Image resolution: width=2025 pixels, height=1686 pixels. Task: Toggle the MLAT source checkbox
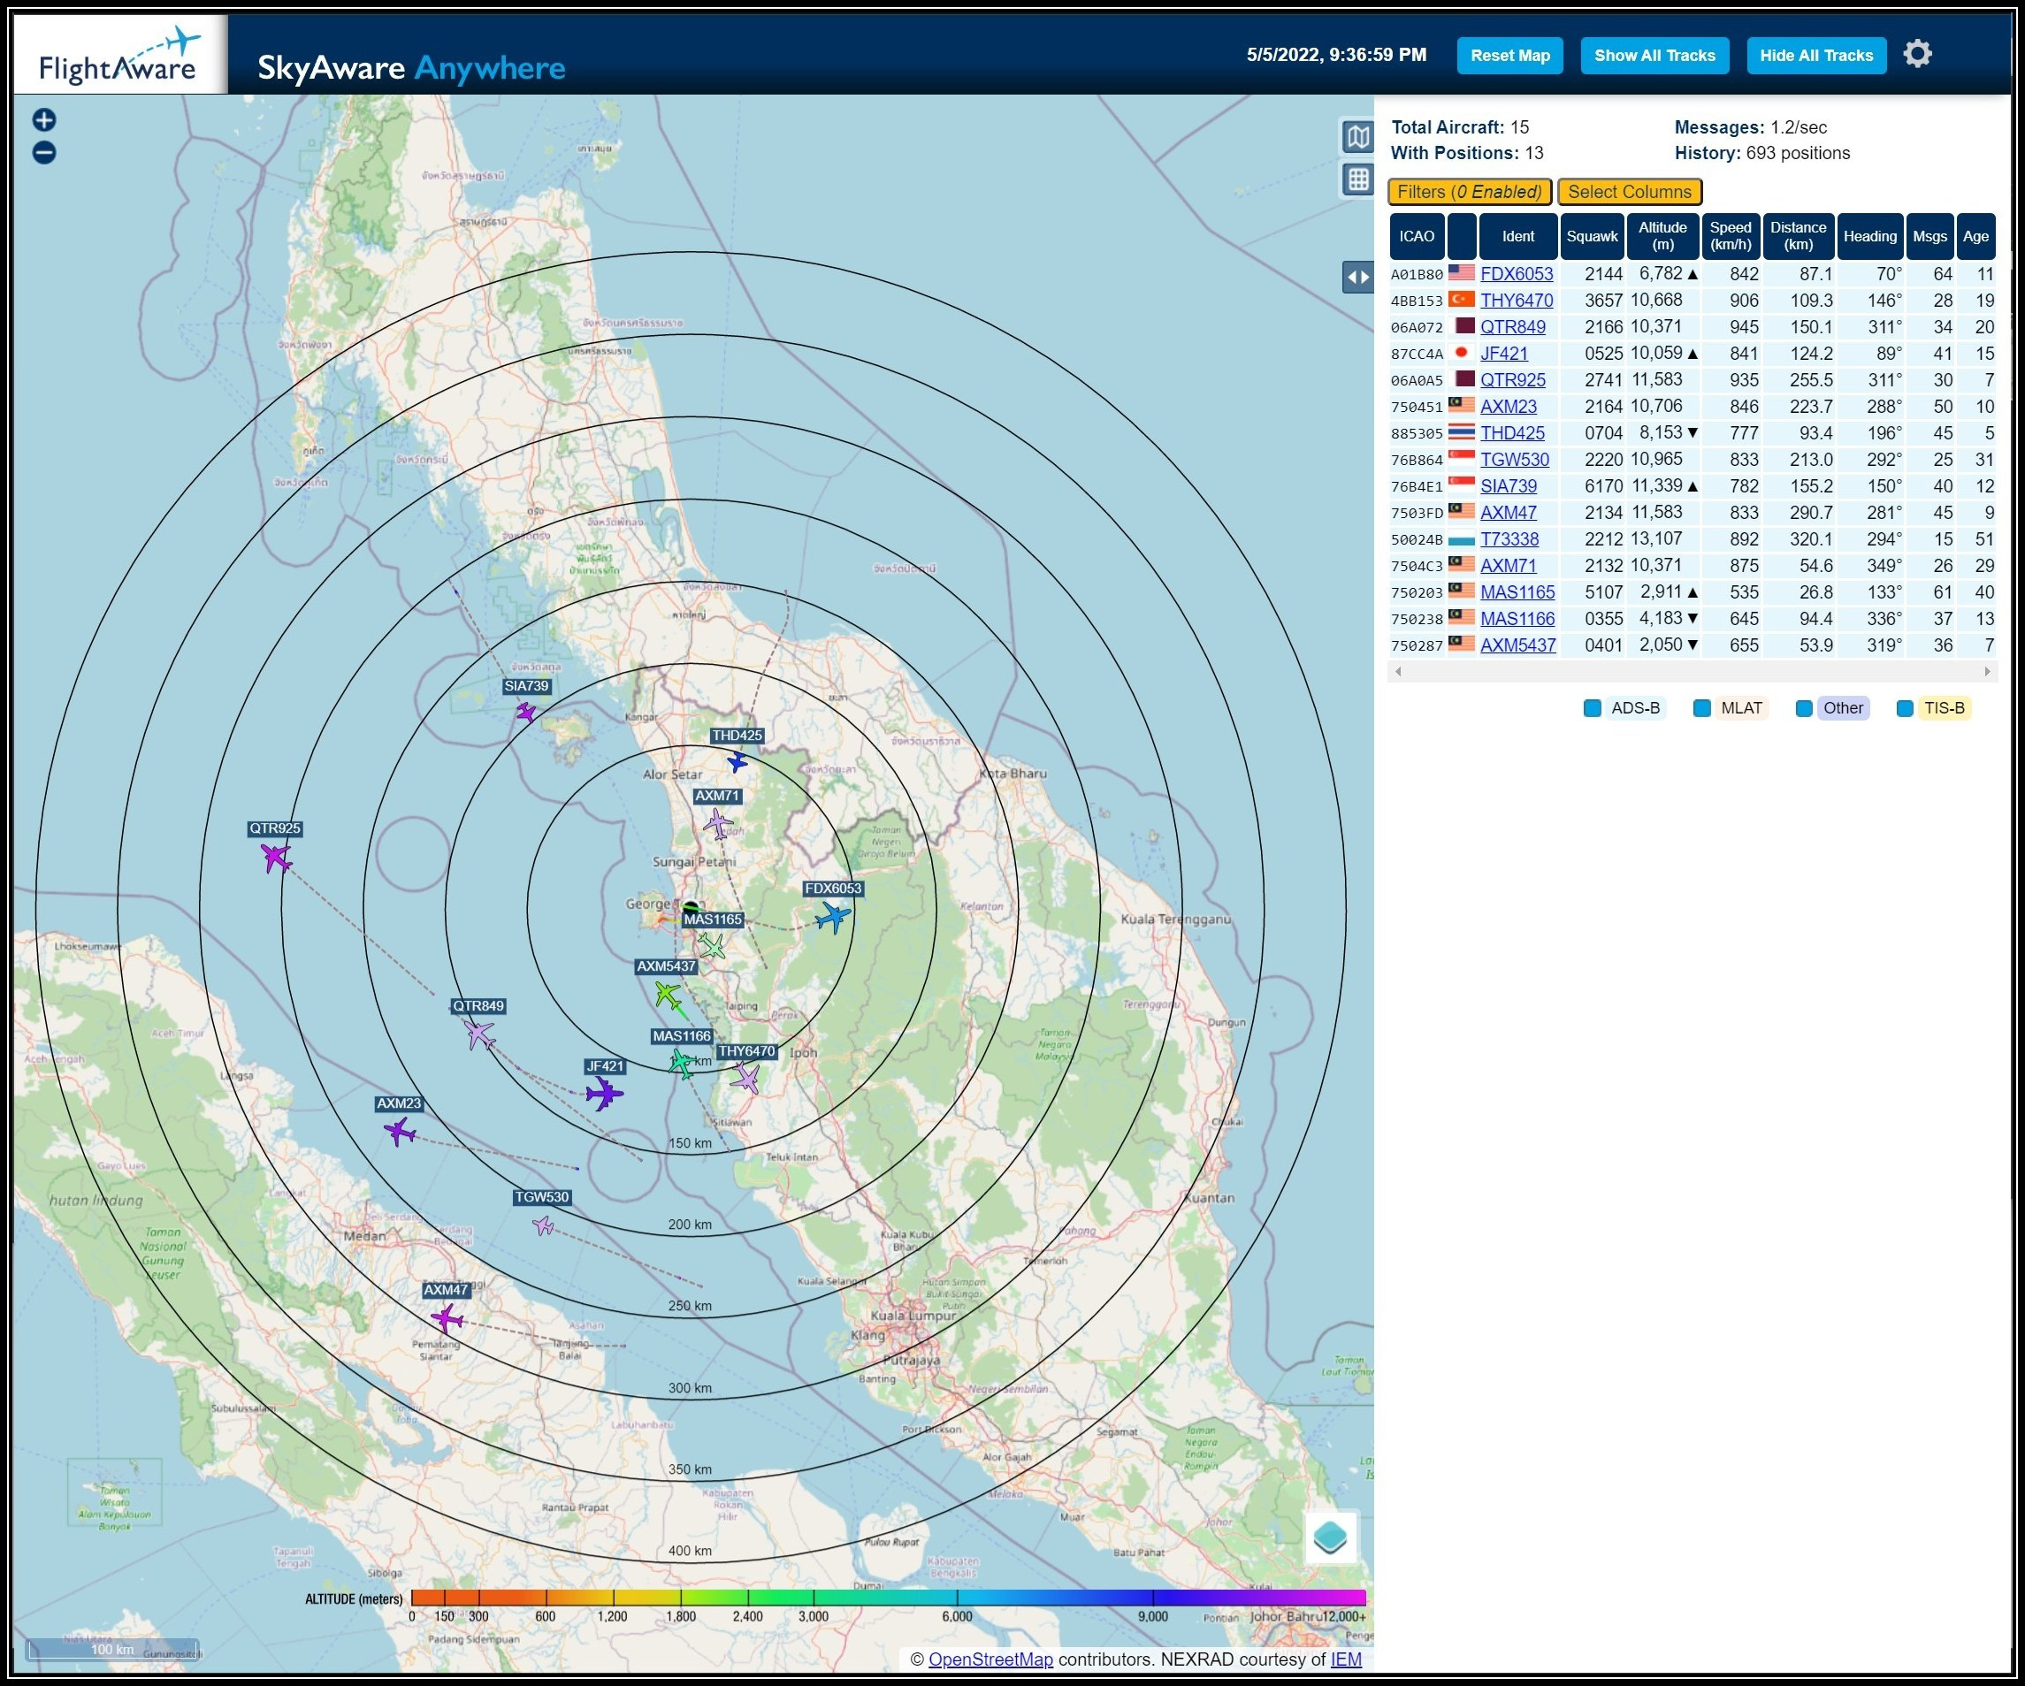[1702, 708]
